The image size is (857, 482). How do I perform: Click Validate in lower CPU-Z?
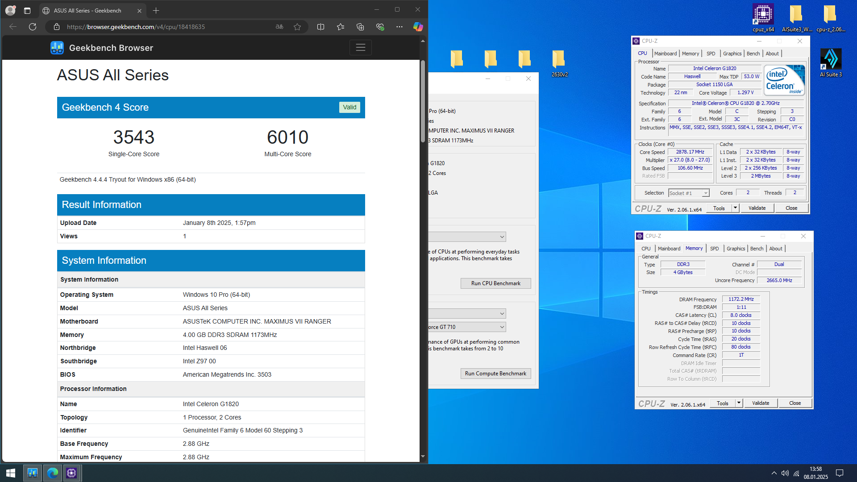click(761, 403)
